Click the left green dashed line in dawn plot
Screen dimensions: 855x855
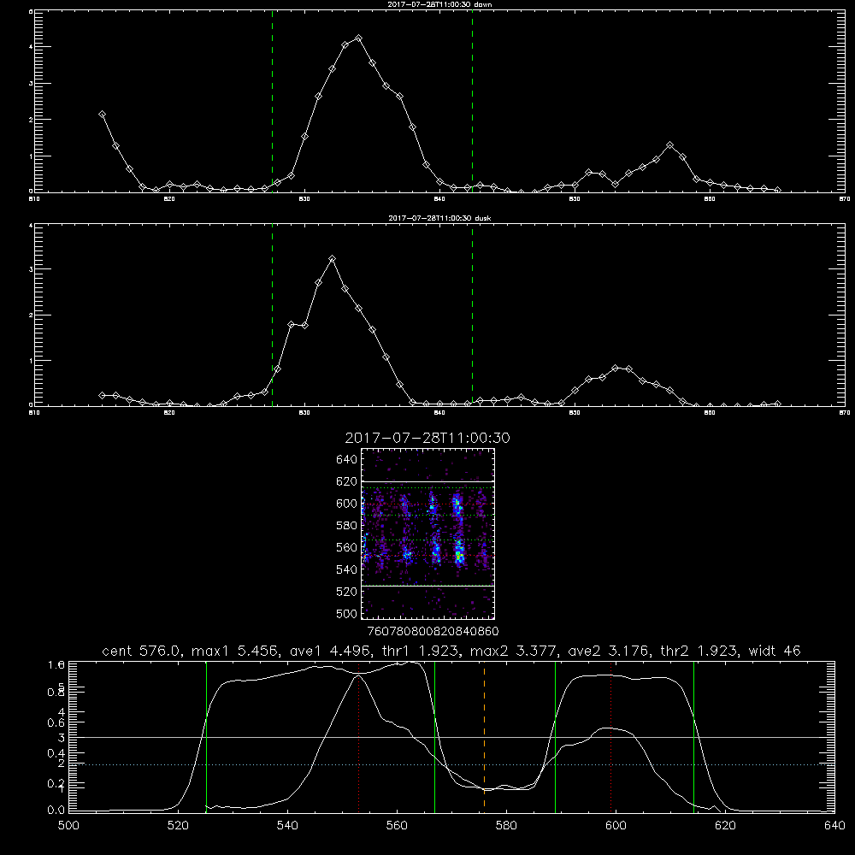(x=272, y=101)
